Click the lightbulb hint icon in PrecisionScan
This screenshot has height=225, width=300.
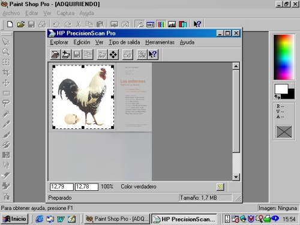(220, 187)
